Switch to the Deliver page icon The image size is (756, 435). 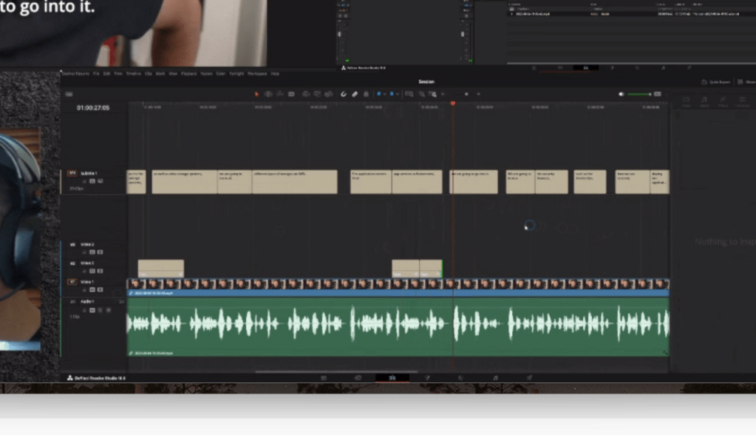tap(529, 378)
